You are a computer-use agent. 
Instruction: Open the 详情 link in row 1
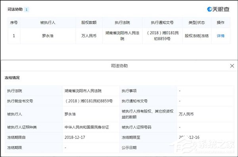click(221, 36)
